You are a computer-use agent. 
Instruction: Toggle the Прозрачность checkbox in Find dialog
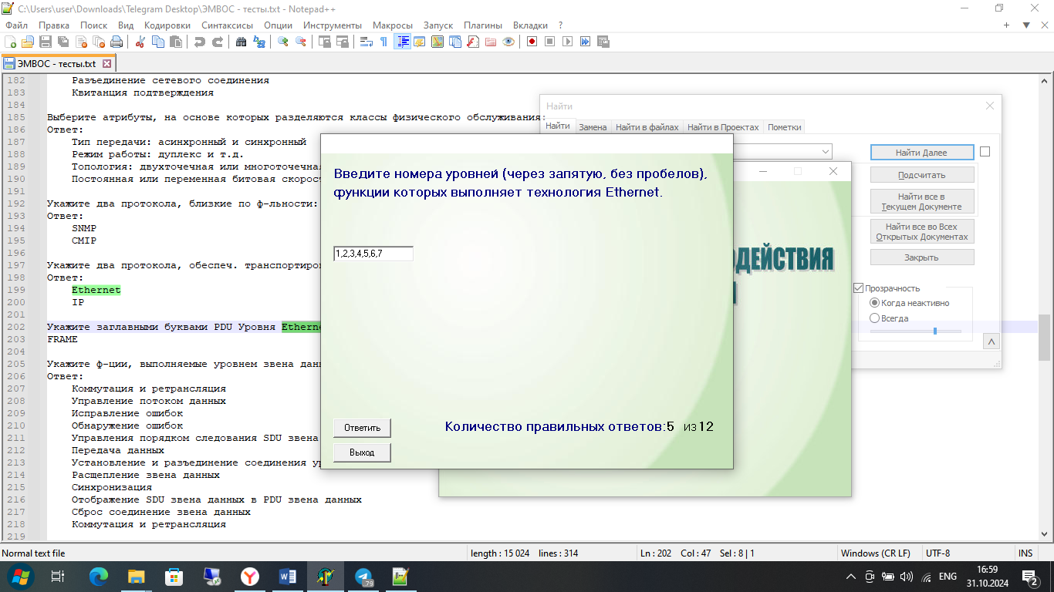(x=858, y=288)
